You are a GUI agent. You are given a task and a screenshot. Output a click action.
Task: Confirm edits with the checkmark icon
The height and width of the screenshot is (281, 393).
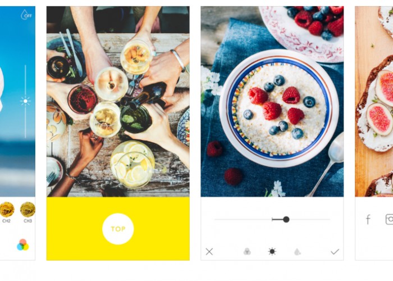click(335, 252)
